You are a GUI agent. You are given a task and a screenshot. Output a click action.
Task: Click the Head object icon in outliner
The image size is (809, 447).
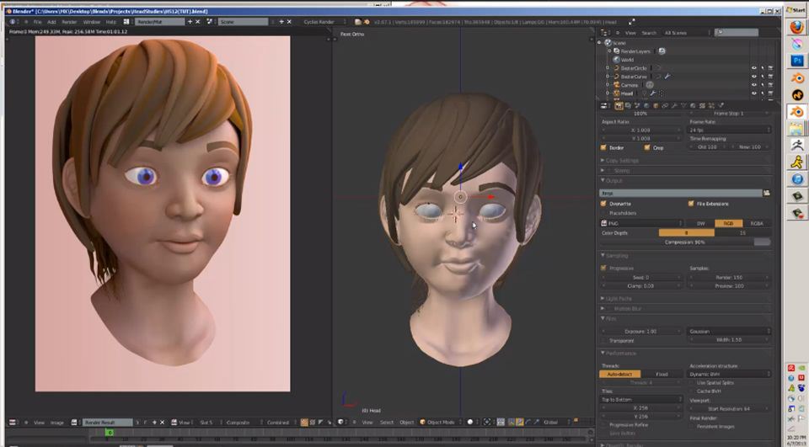[616, 93]
